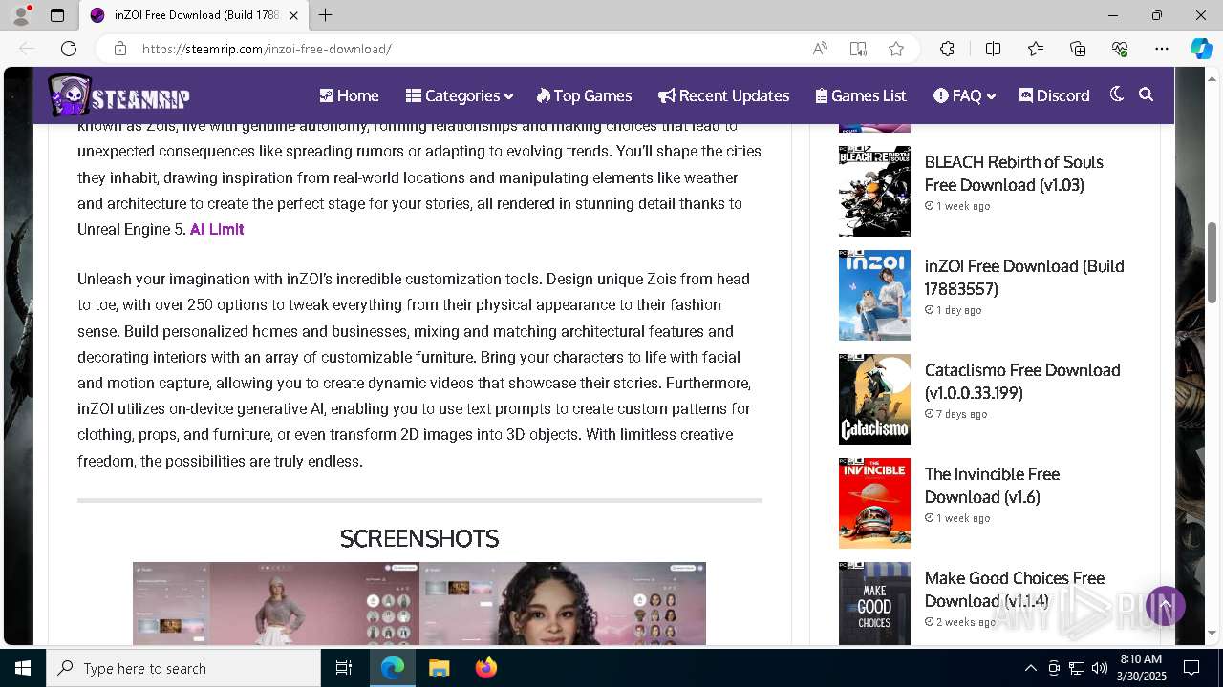Open the Extensions puzzle icon
This screenshot has width=1223, height=687.
[x=947, y=49]
